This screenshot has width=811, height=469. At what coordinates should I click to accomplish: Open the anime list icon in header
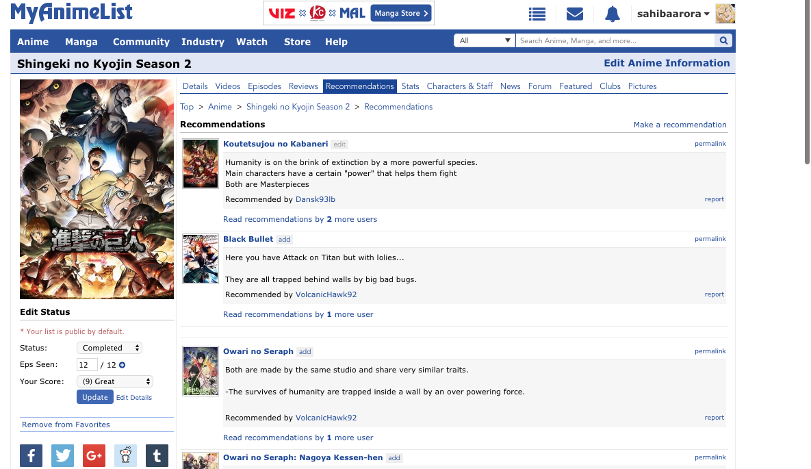(x=537, y=14)
